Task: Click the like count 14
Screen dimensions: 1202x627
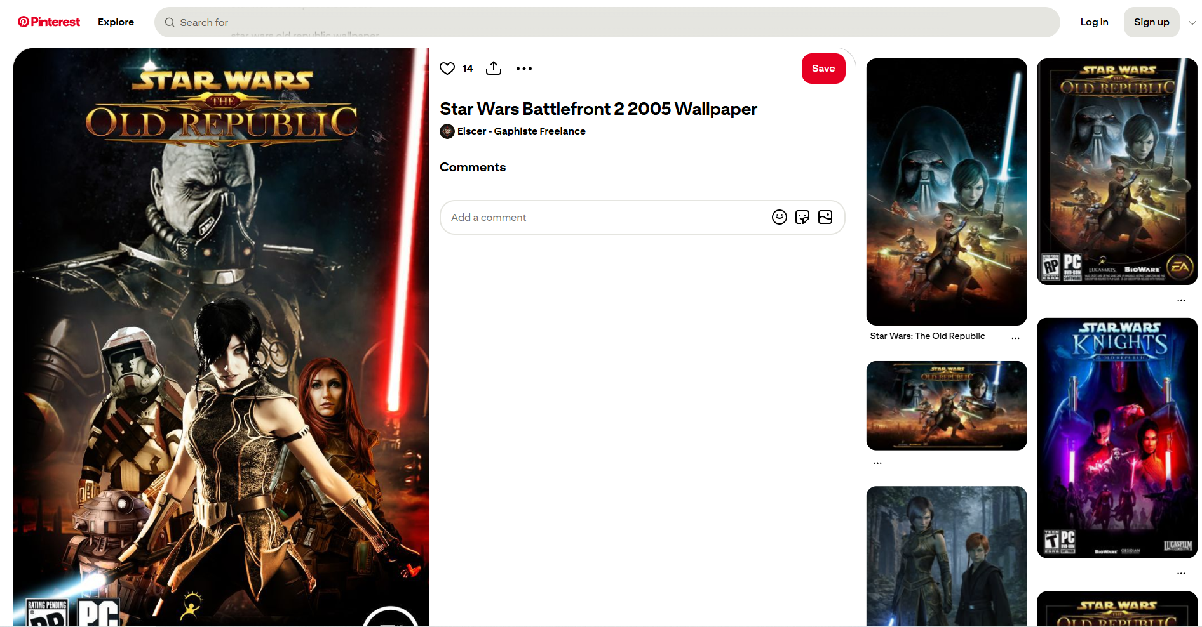Action: 468,69
